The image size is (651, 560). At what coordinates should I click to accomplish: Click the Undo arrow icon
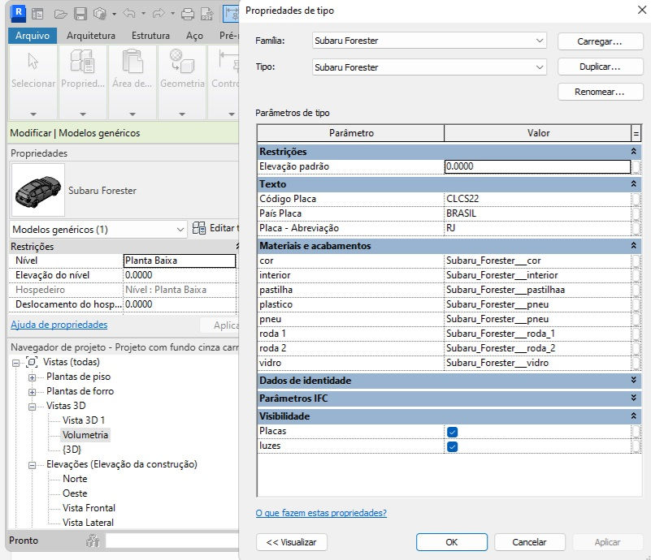129,14
